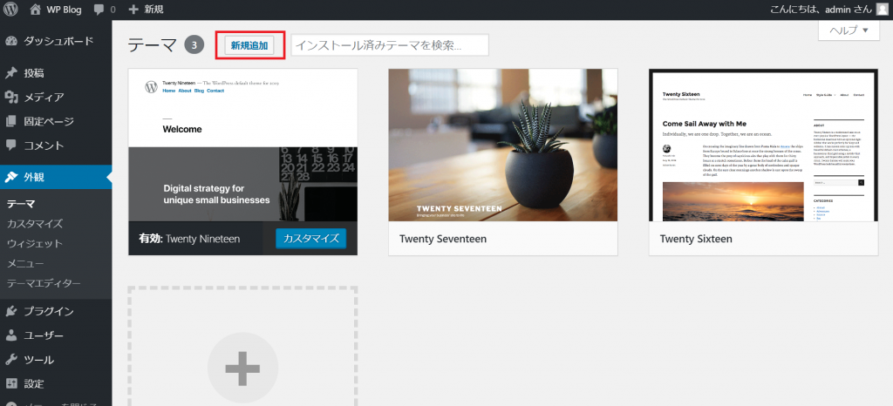The image size is (893, 406).
Task: Expand the ヘルプ help dropdown
Action: pos(848,30)
